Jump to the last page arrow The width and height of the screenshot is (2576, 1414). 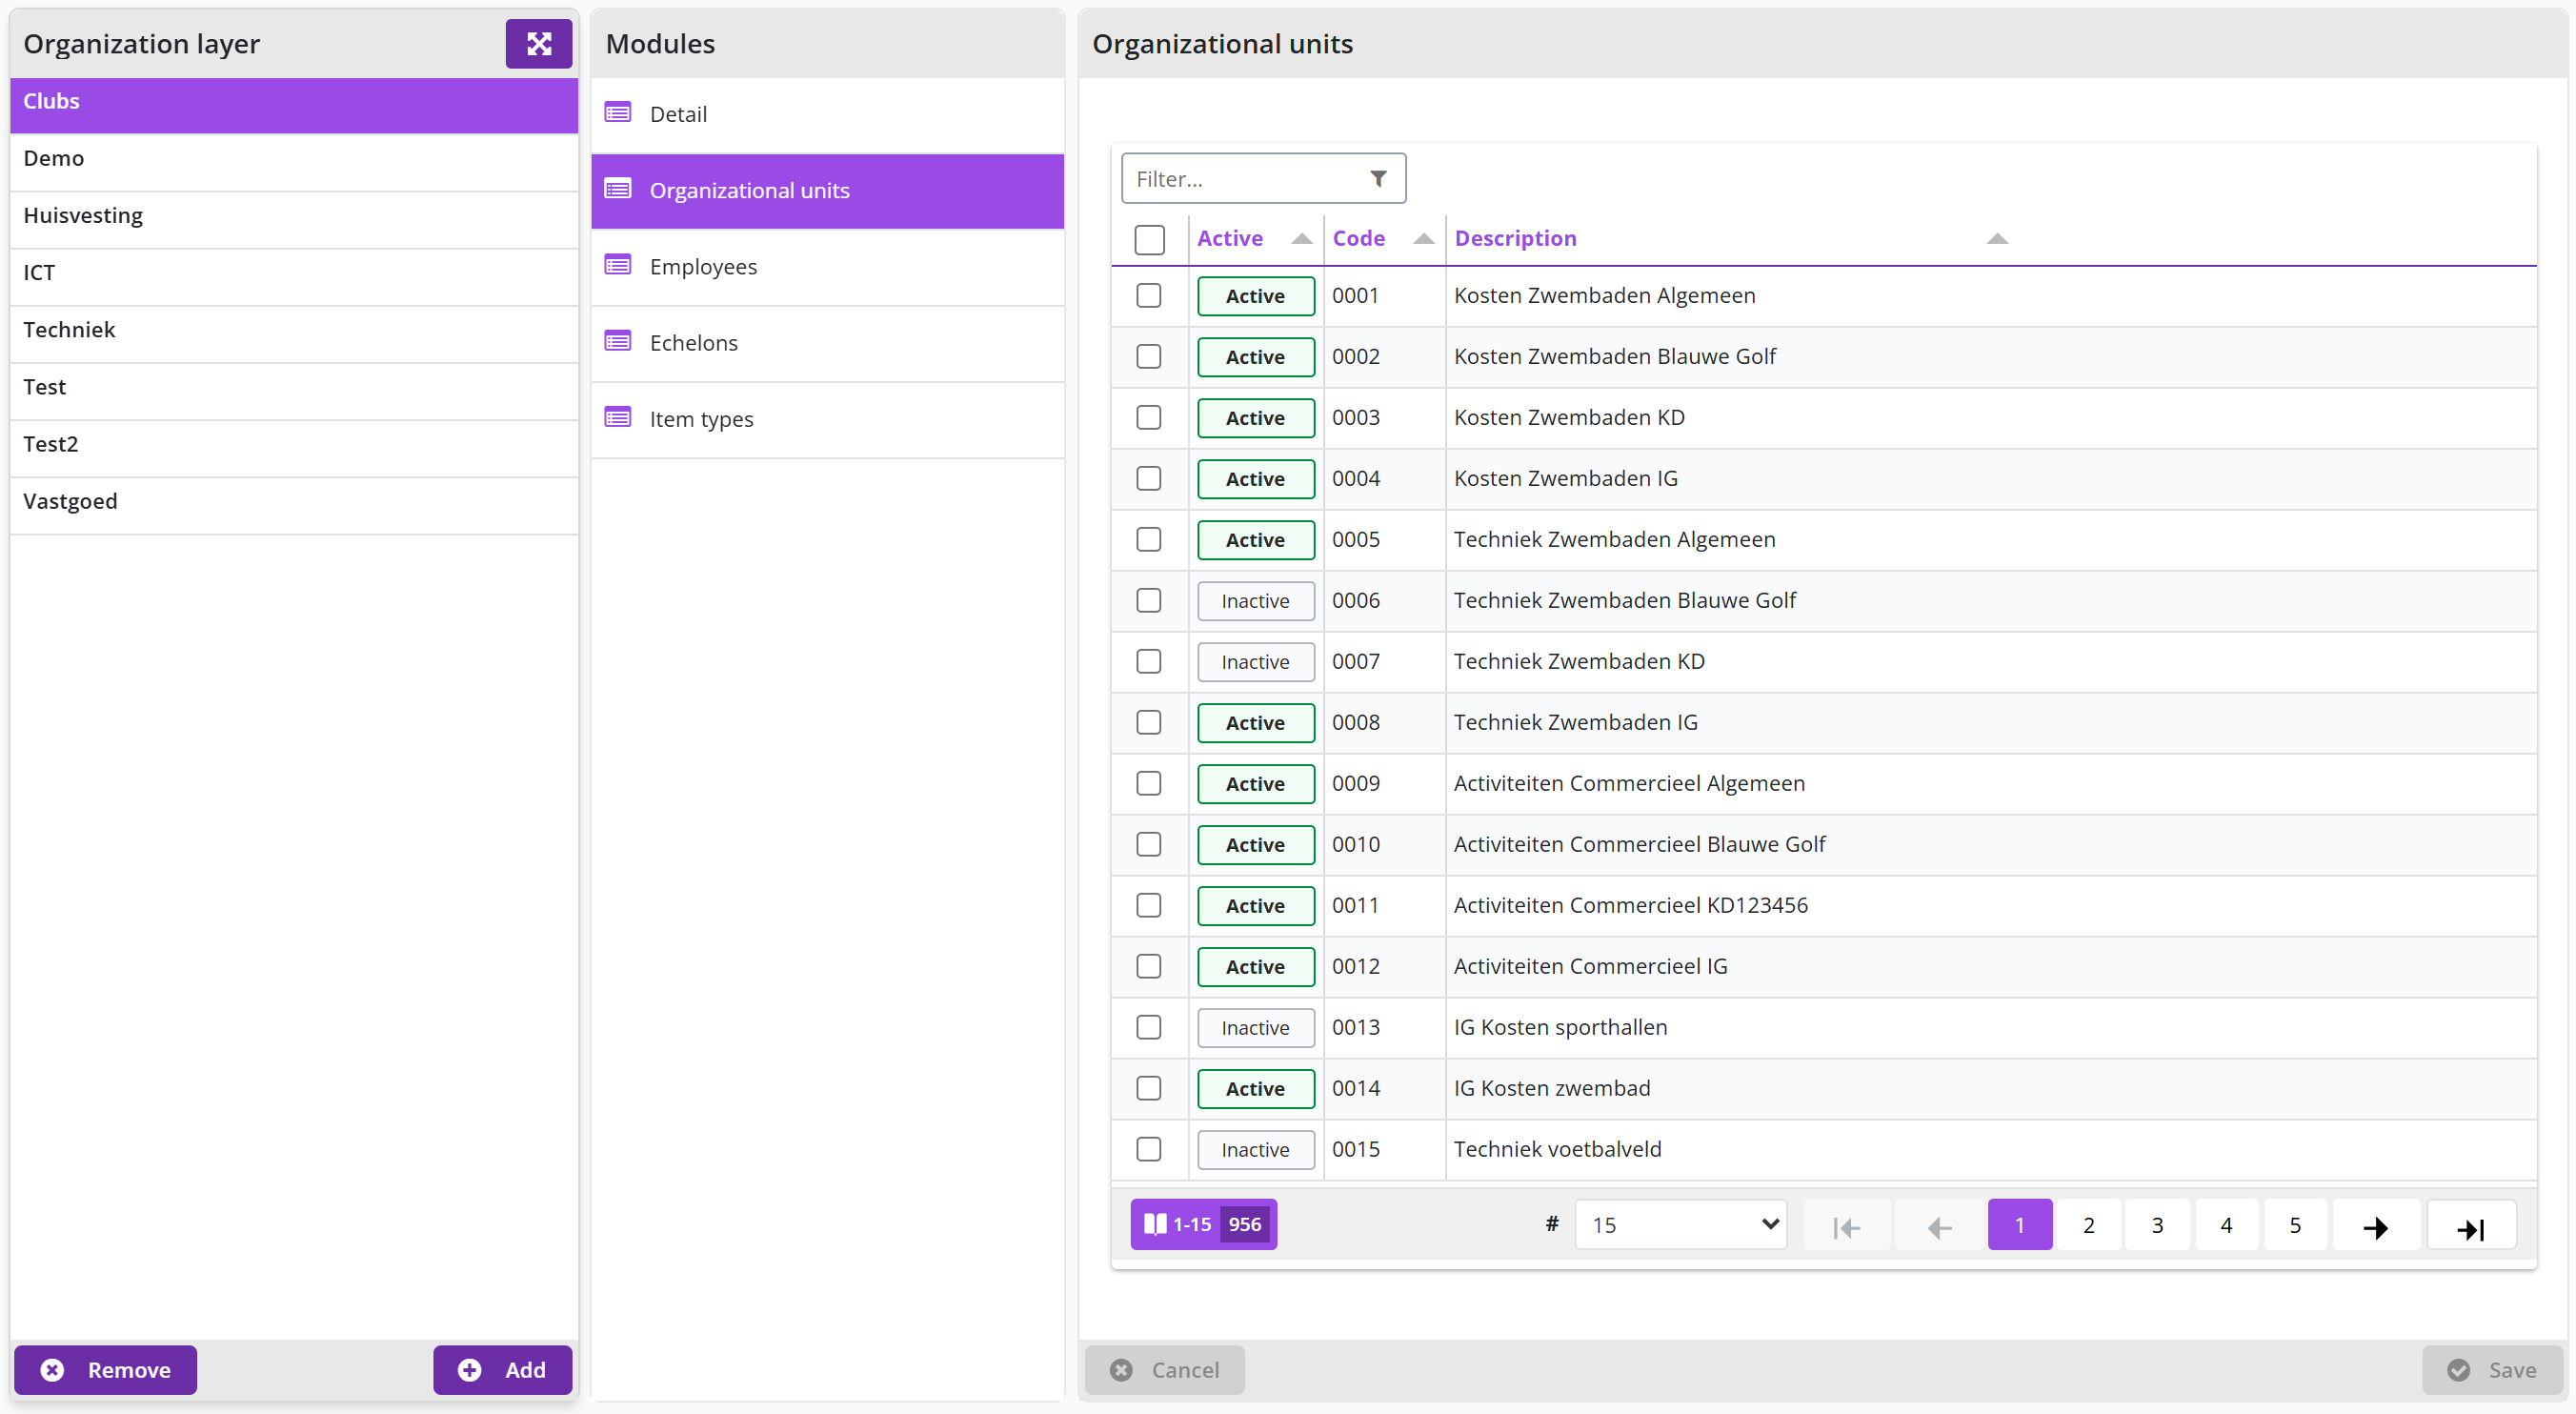pos(2471,1225)
